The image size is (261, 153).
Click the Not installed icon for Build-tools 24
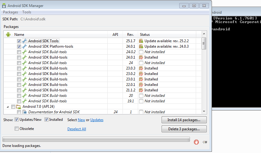point(141,63)
